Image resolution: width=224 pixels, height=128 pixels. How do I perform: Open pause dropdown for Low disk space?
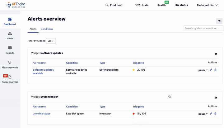pos(203,114)
